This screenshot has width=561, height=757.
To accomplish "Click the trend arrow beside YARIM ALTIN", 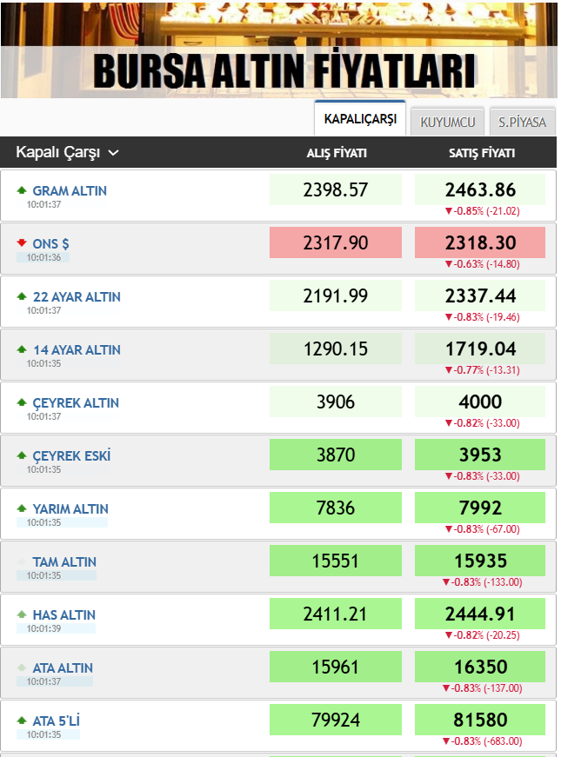I will 22,508.
